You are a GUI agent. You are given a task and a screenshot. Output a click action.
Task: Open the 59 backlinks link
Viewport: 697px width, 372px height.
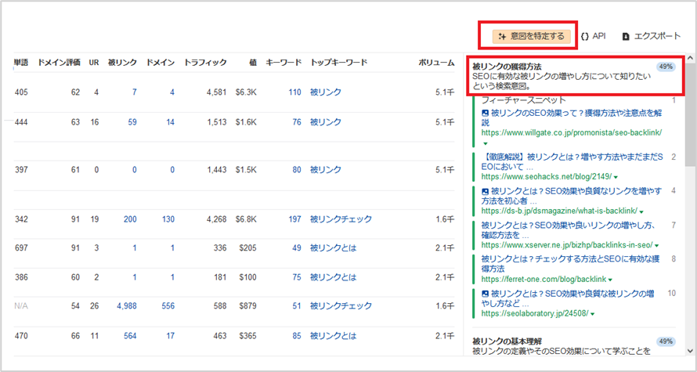pyautogui.click(x=132, y=122)
